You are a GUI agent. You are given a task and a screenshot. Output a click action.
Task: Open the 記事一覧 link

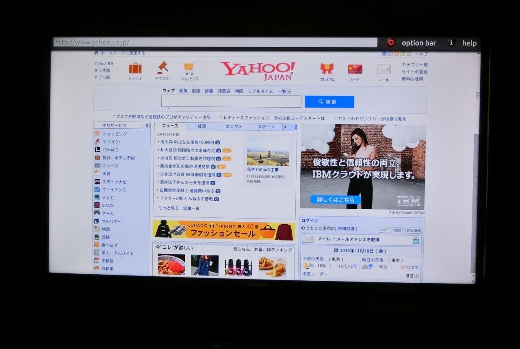[x=191, y=208]
